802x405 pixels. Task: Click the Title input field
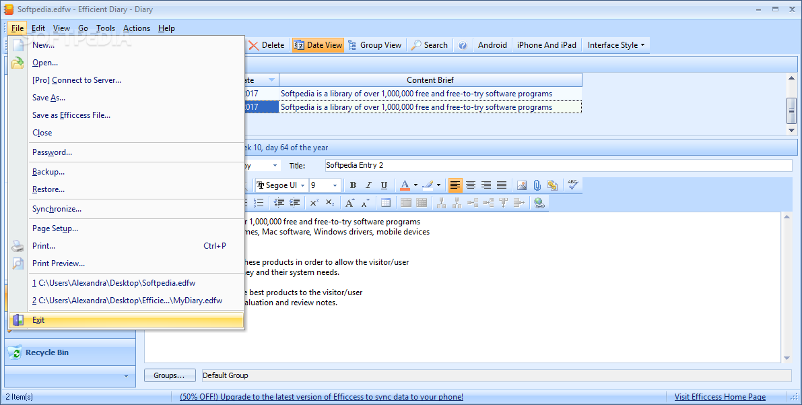tap(558, 165)
